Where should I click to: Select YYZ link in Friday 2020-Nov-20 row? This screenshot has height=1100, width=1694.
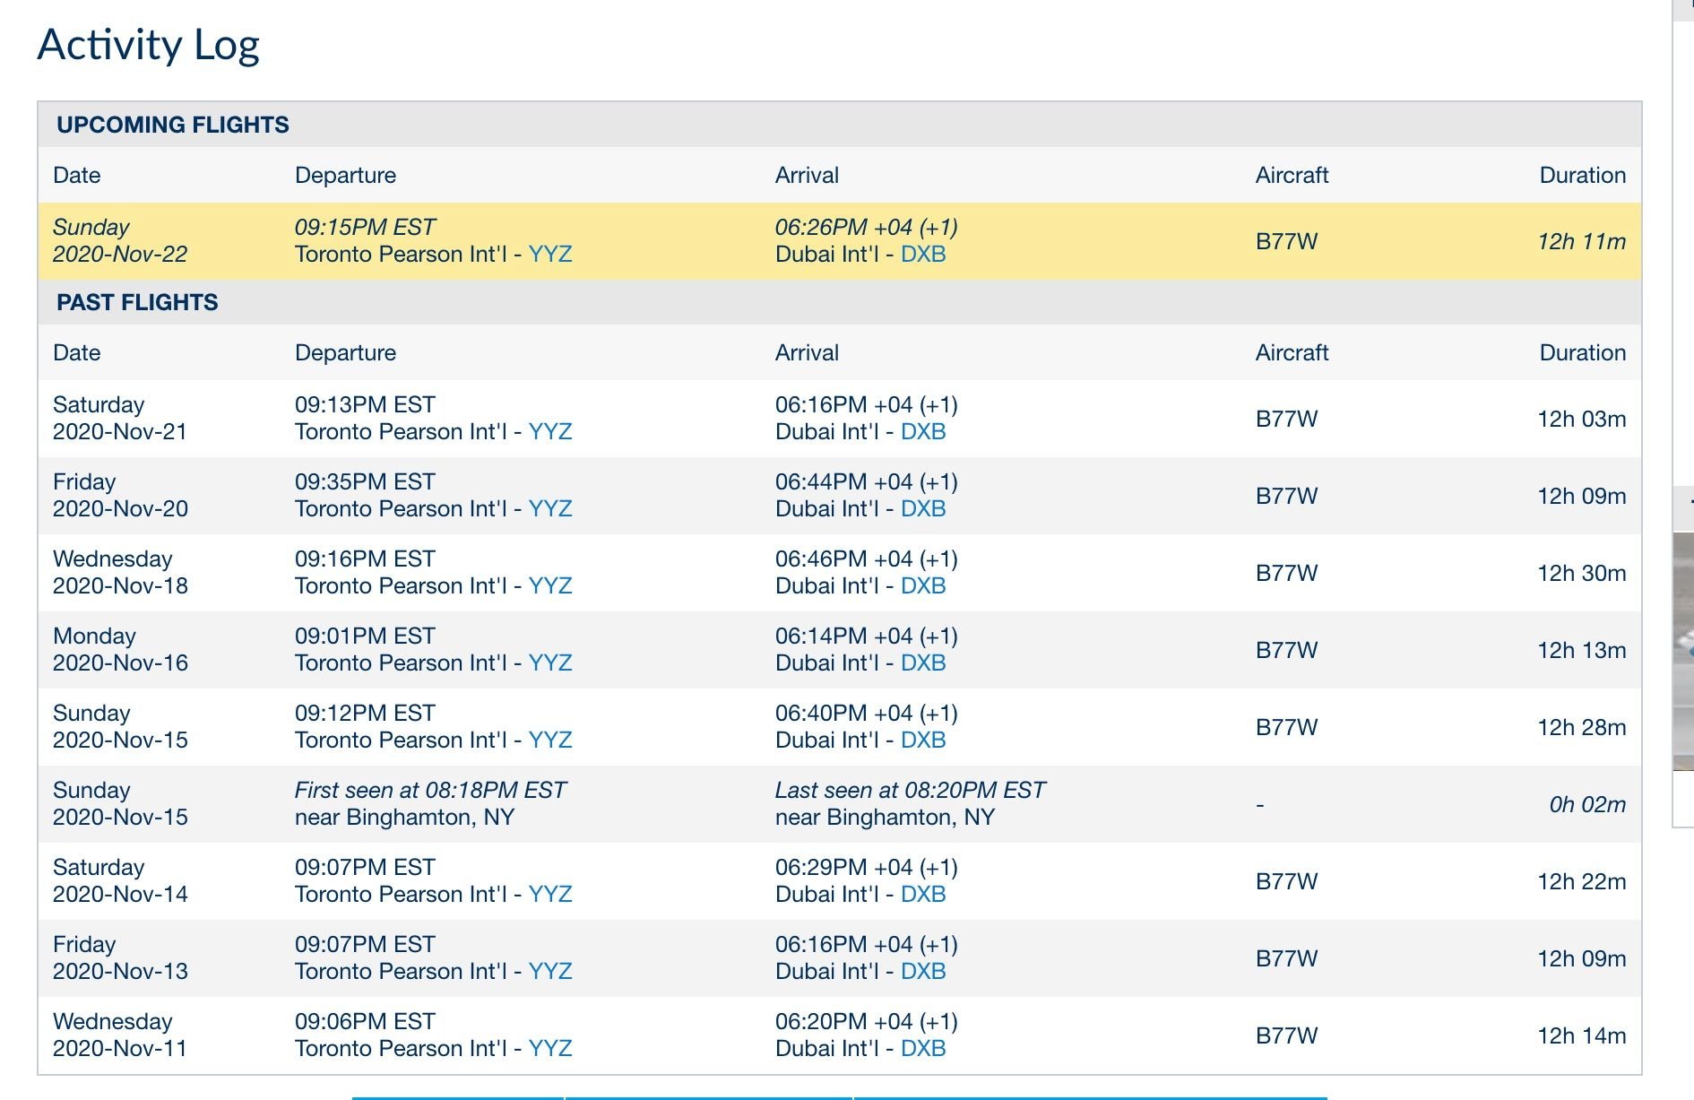click(x=549, y=509)
